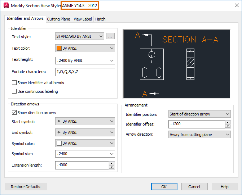Click the Exclude characters input field
This screenshot has width=242, height=195.
pyautogui.click(x=85, y=72)
